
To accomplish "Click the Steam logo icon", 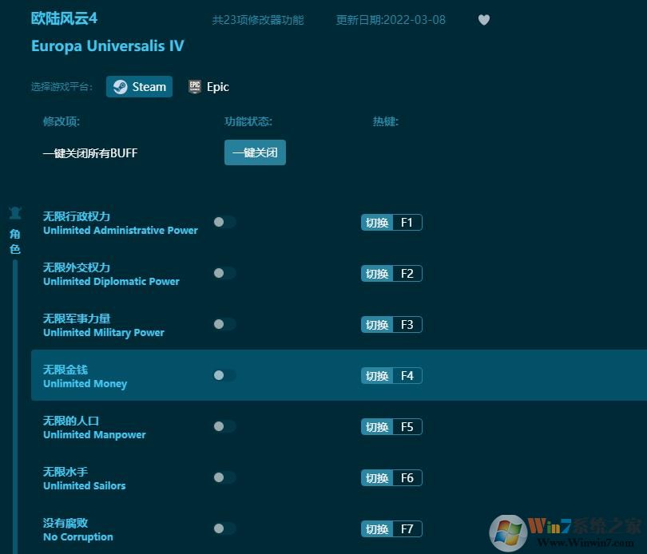I will pos(120,87).
